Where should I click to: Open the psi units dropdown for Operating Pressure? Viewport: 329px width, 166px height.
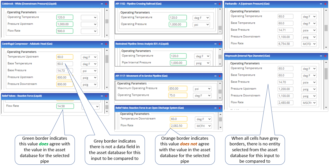coord(201,24)
